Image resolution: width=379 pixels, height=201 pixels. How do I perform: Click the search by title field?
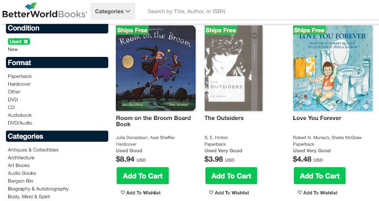pyautogui.click(x=261, y=12)
